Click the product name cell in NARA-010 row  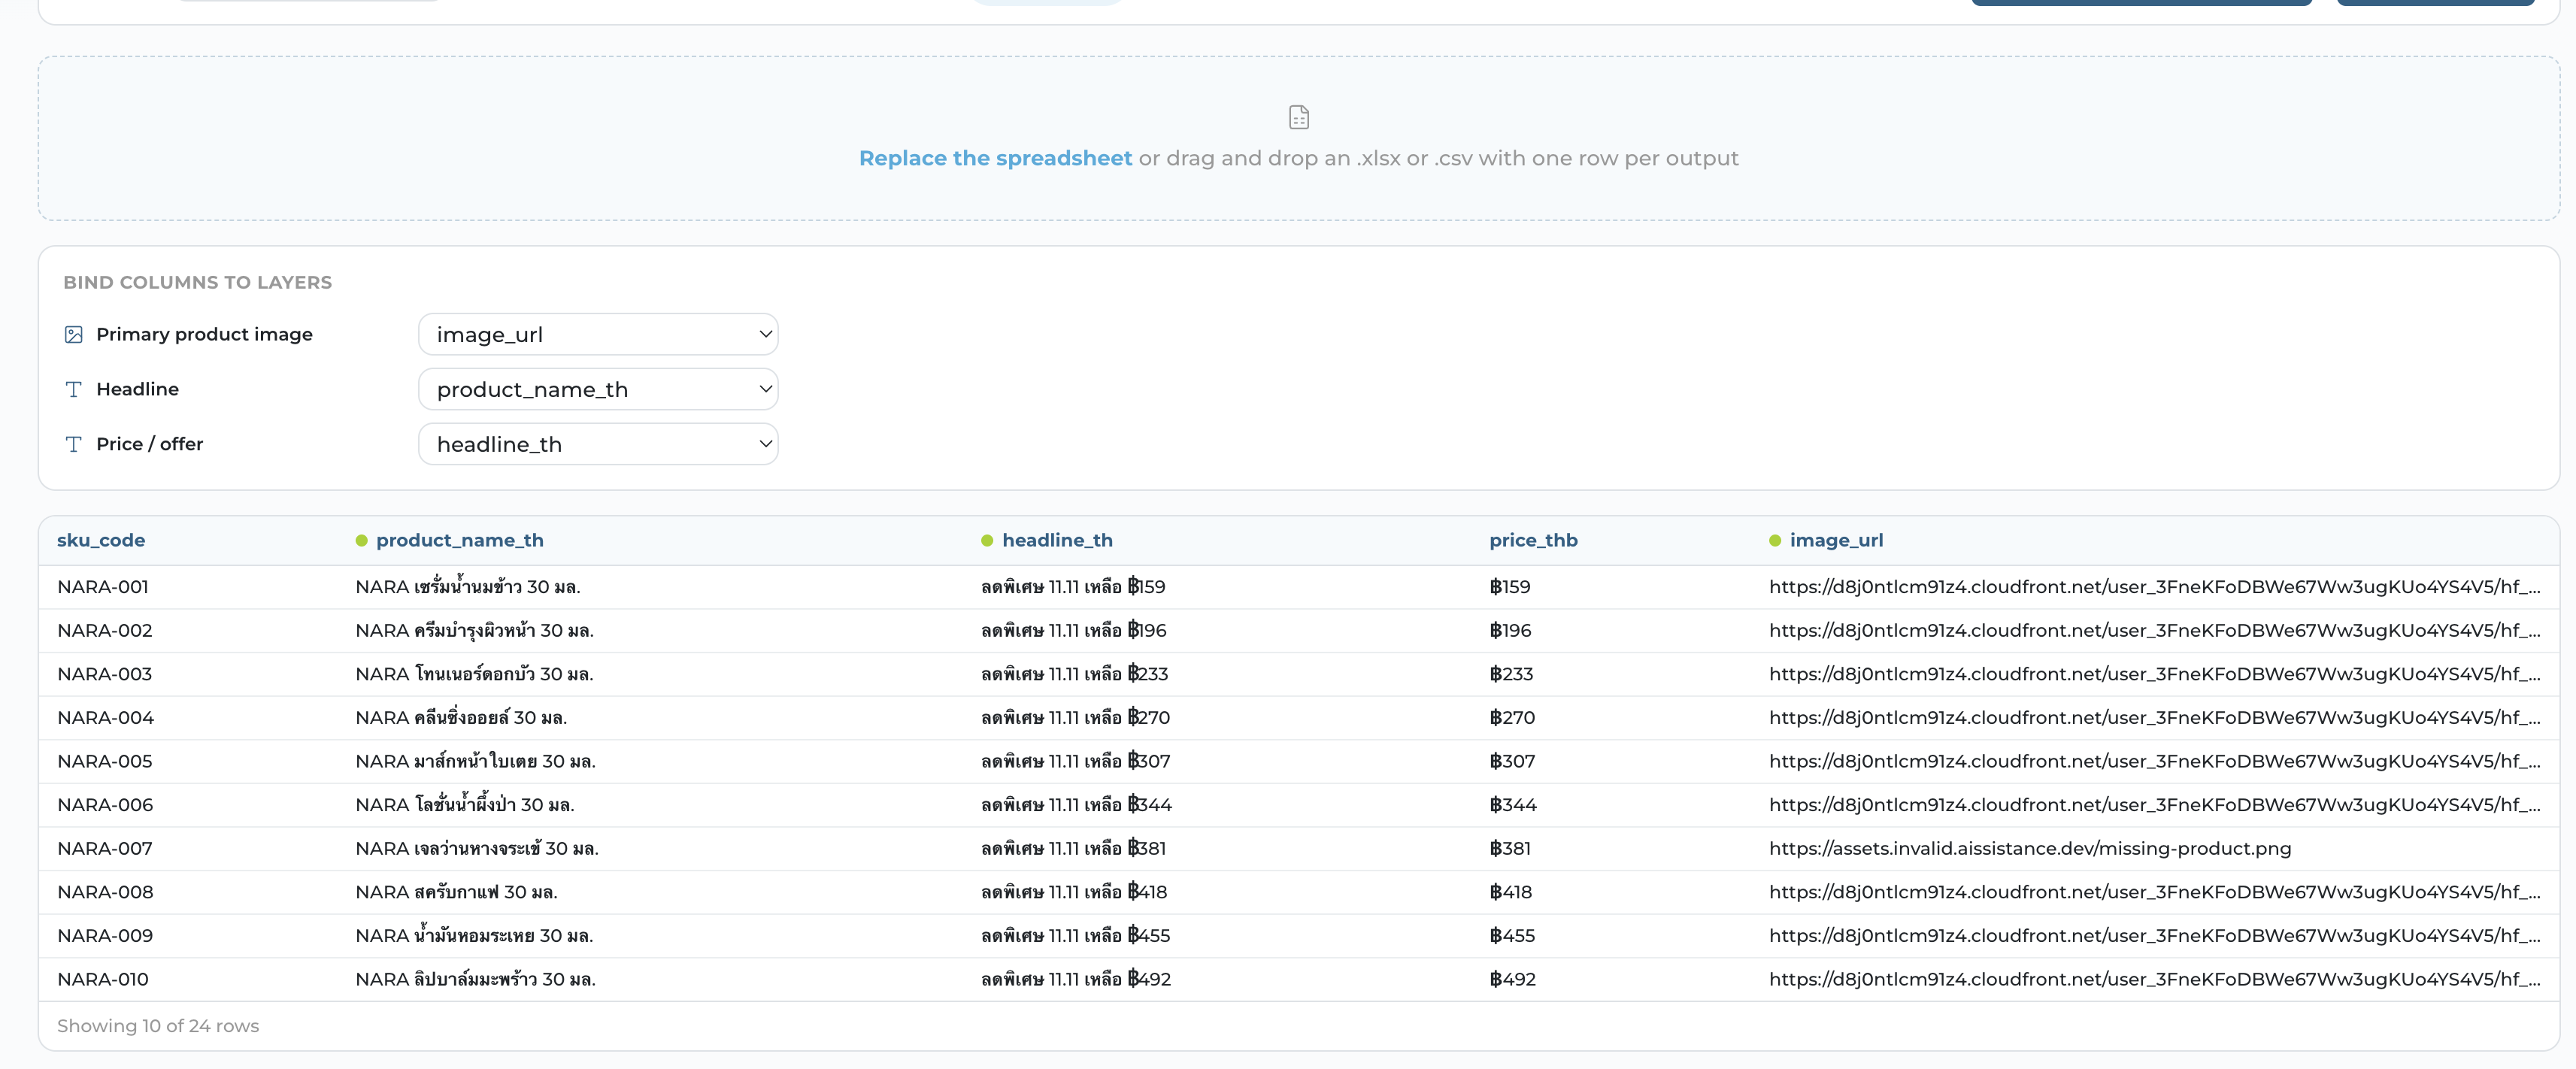click(475, 980)
